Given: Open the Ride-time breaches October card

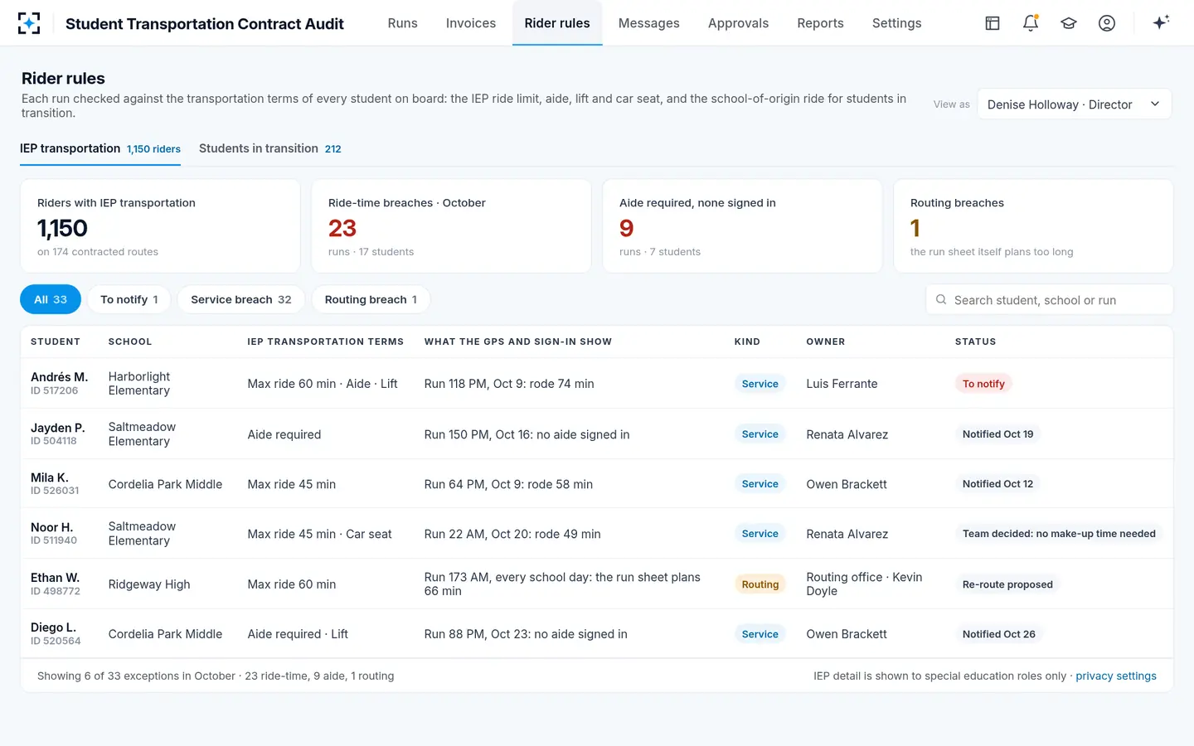Looking at the screenshot, I should pyautogui.click(x=451, y=226).
